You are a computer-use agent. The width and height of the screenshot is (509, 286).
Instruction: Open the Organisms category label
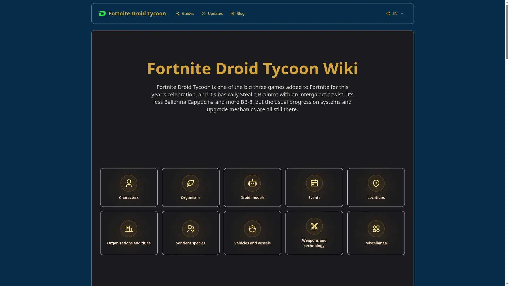coord(191,198)
